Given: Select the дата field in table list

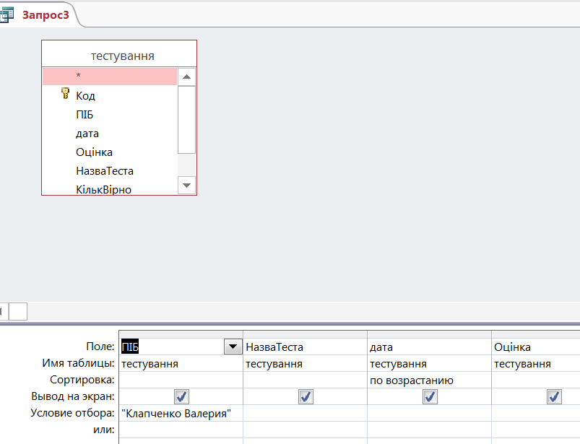Looking at the screenshot, I should pyautogui.click(x=87, y=134).
